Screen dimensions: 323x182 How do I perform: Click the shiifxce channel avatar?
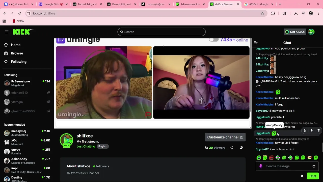[66, 140]
